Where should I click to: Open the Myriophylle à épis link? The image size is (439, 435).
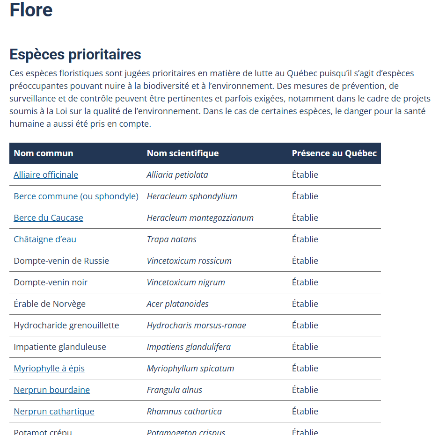point(49,369)
